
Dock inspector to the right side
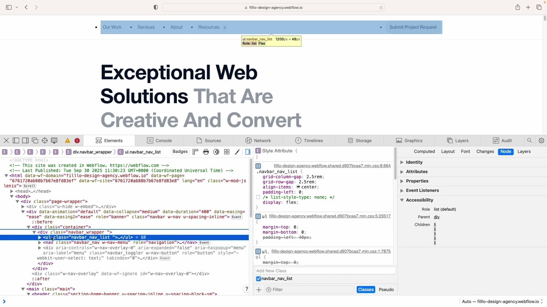tap(25, 140)
